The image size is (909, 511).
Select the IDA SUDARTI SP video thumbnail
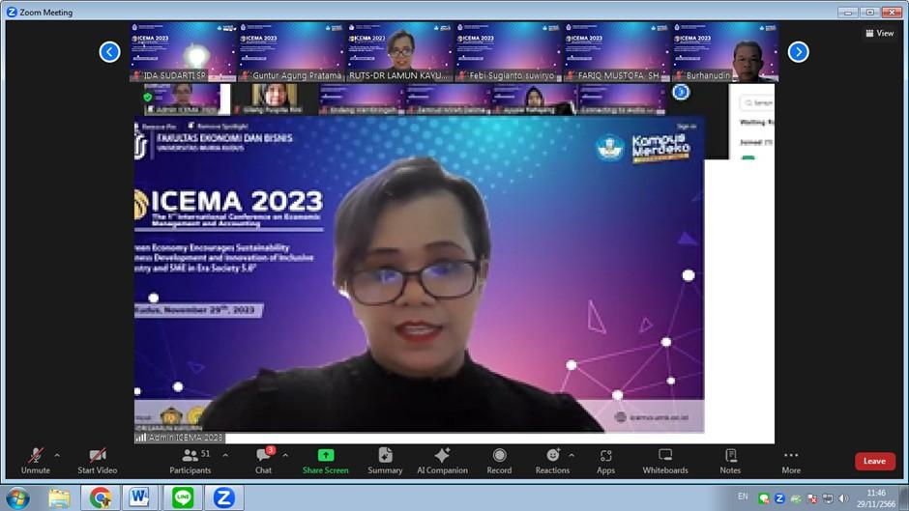coord(183,51)
